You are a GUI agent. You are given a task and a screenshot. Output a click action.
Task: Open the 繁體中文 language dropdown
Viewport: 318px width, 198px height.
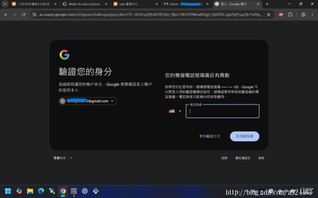pos(63,158)
